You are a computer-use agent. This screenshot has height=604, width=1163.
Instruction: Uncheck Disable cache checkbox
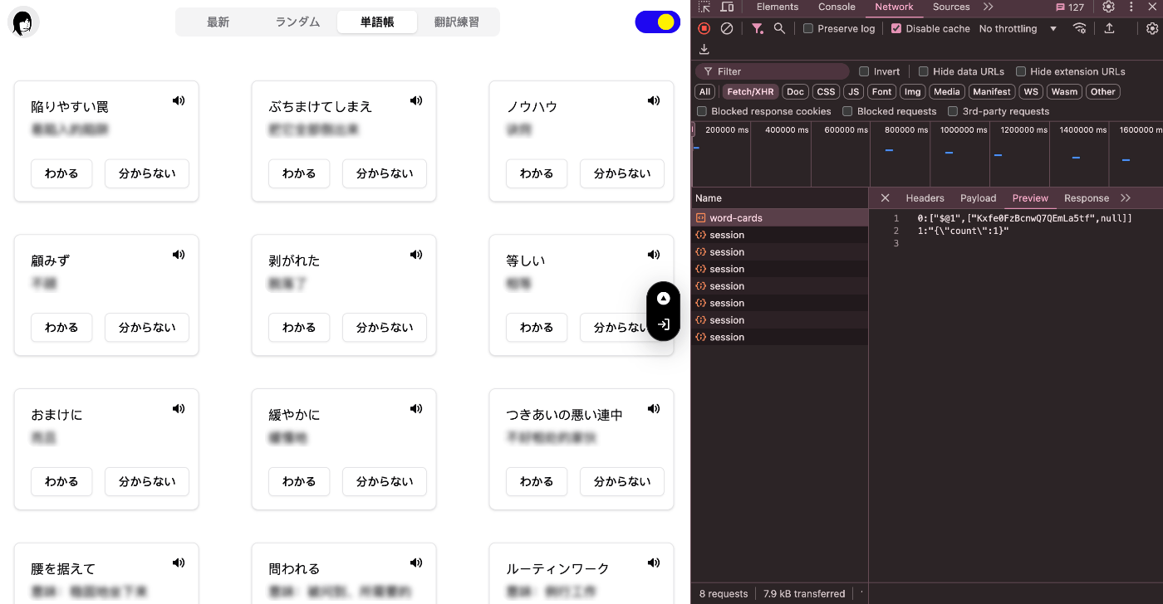[896, 28]
